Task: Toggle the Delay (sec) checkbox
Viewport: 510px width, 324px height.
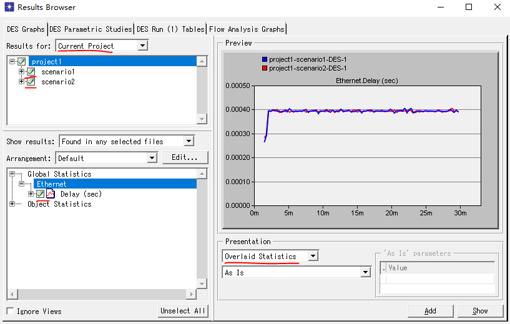Action: 41,194
